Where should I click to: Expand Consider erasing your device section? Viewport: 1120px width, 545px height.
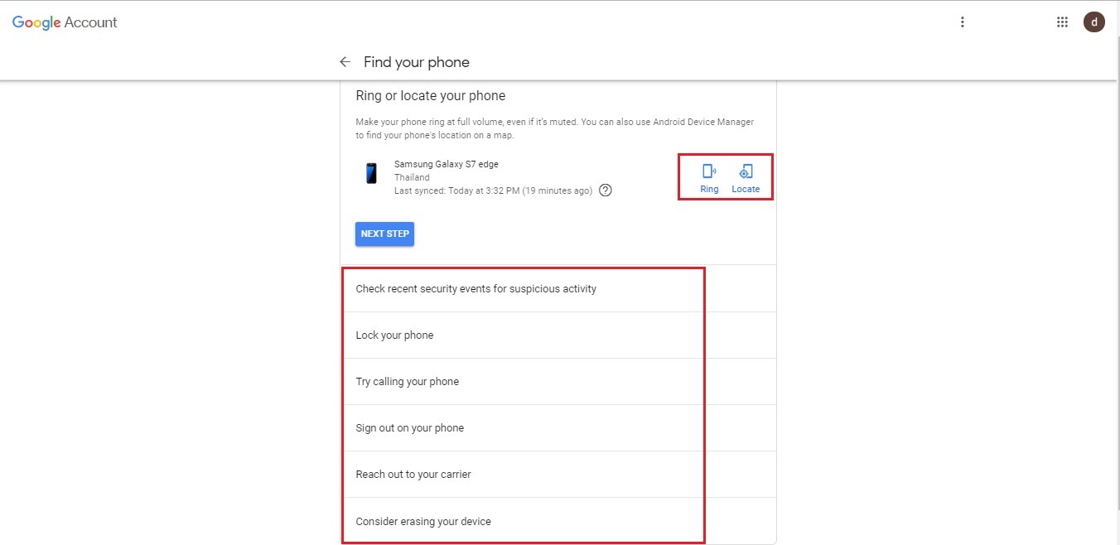click(422, 521)
